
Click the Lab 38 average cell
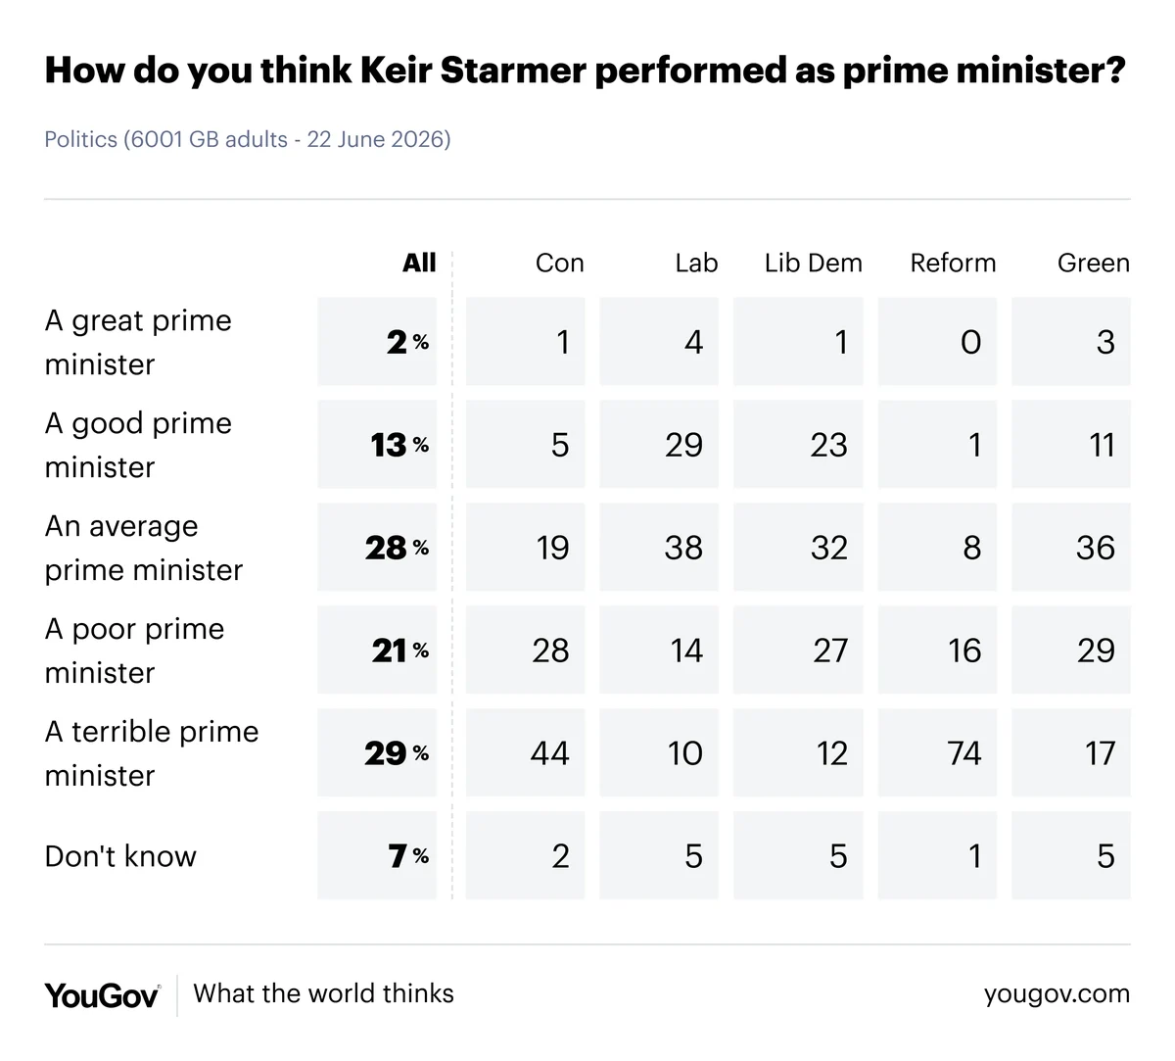(659, 547)
